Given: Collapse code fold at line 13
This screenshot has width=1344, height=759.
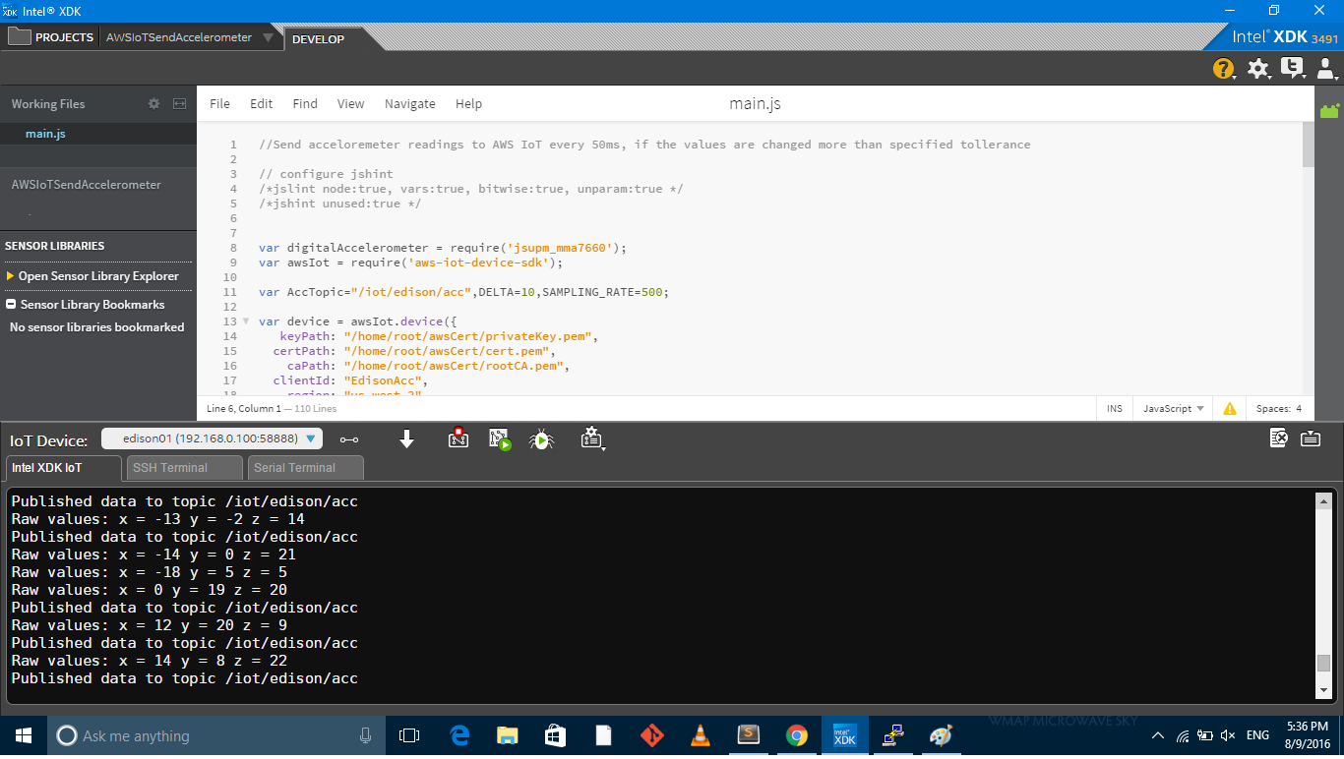Looking at the screenshot, I should click(246, 321).
